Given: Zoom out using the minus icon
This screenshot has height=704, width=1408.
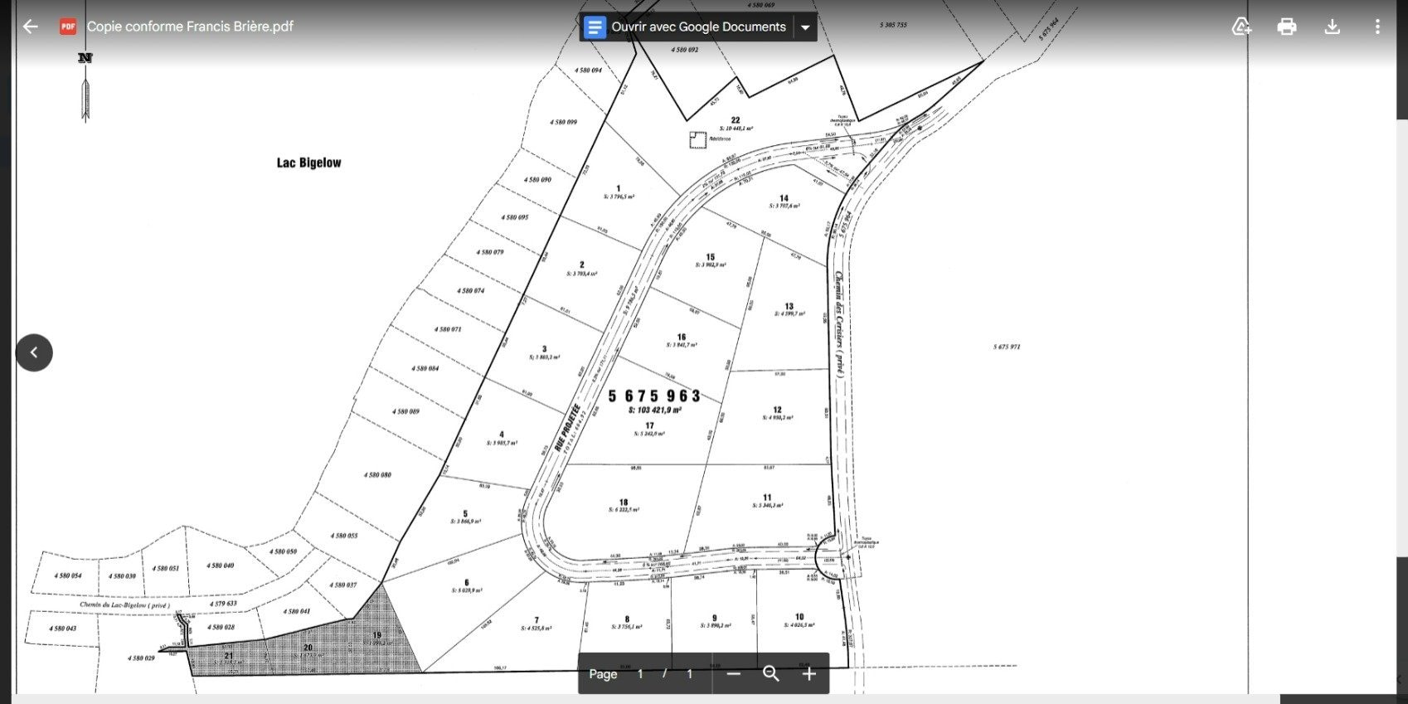Looking at the screenshot, I should [x=733, y=674].
